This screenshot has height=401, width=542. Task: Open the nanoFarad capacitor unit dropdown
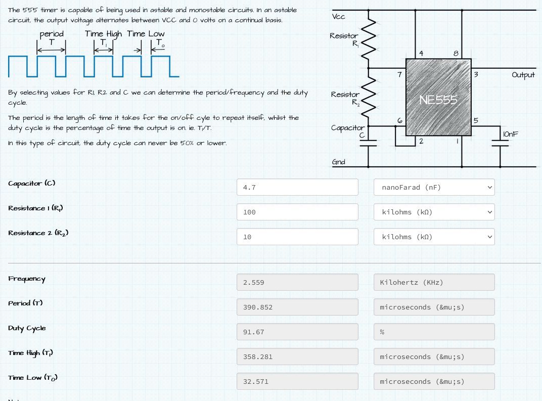[x=434, y=188]
